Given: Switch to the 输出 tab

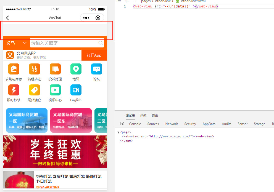Looking at the screenshot, I should click(155, 116).
